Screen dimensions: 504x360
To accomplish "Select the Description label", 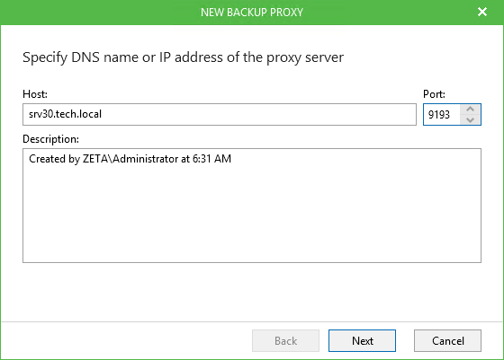I will (50, 139).
